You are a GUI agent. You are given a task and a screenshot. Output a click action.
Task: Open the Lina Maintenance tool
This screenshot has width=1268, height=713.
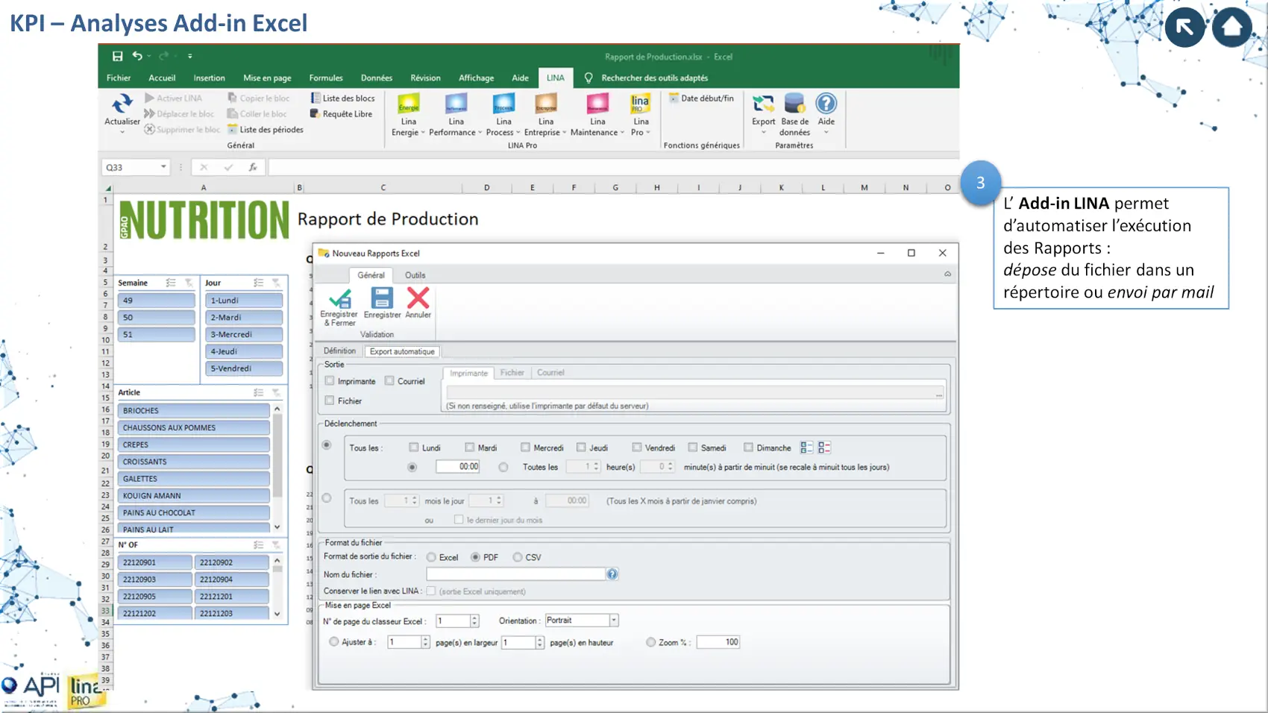[x=597, y=104]
